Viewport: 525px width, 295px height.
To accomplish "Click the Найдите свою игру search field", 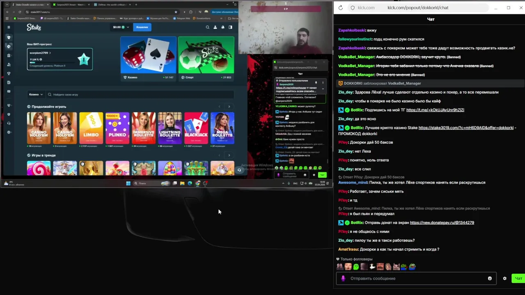I will pos(139,95).
